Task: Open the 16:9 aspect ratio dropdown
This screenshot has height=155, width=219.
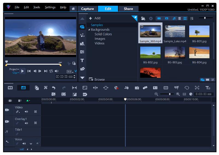Action: coord(70,71)
